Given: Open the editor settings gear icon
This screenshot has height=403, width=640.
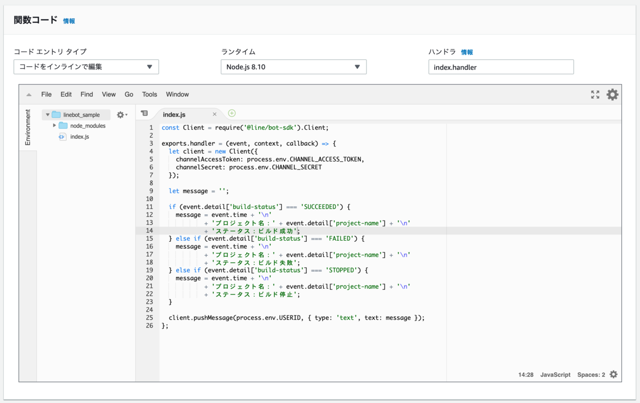Looking at the screenshot, I should (x=612, y=94).
